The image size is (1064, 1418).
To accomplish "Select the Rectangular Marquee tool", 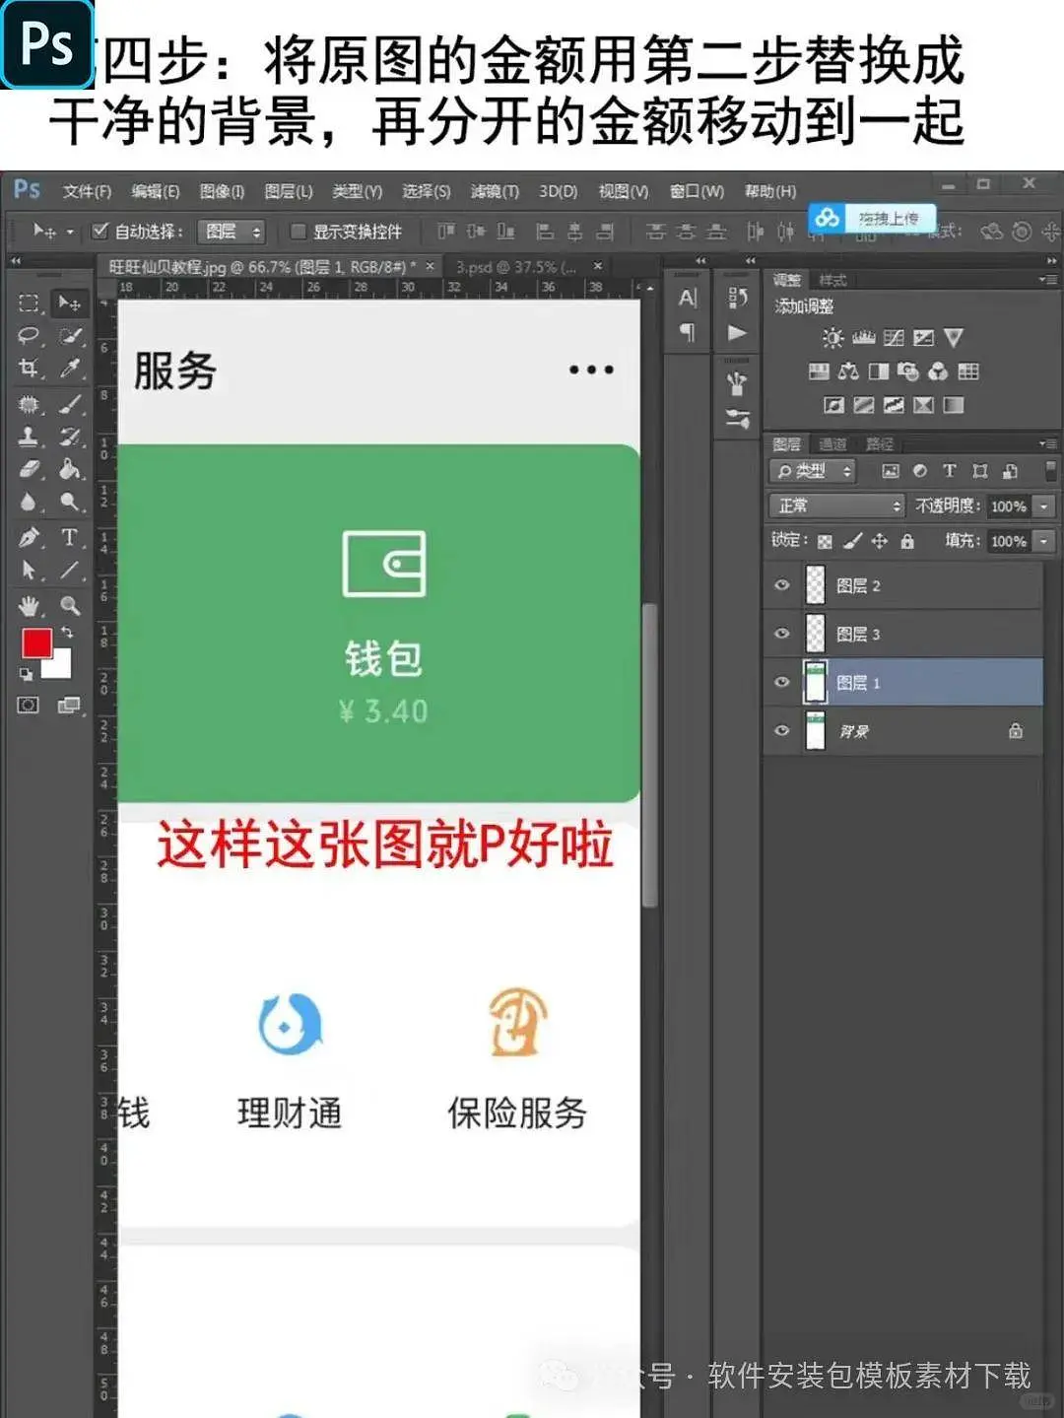I will pyautogui.click(x=29, y=303).
